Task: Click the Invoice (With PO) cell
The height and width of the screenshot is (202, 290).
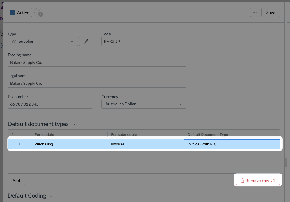Action: (232, 144)
